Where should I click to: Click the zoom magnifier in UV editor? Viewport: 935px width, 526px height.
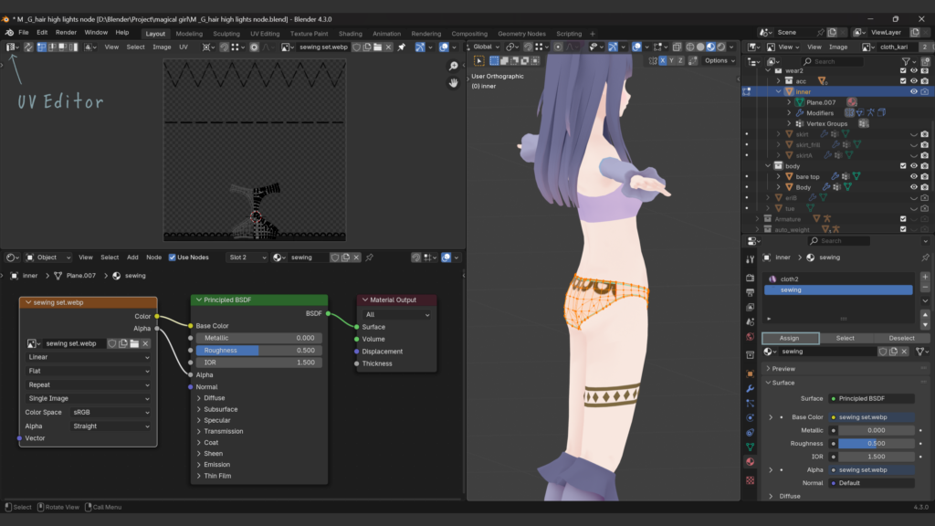coord(454,67)
